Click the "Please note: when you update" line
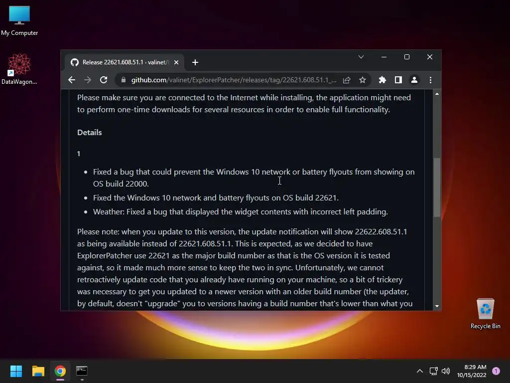The image size is (510, 383). coord(242,231)
